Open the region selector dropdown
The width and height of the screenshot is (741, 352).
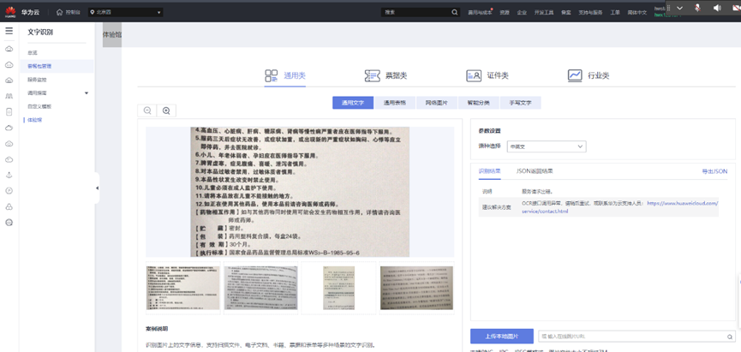click(x=125, y=12)
